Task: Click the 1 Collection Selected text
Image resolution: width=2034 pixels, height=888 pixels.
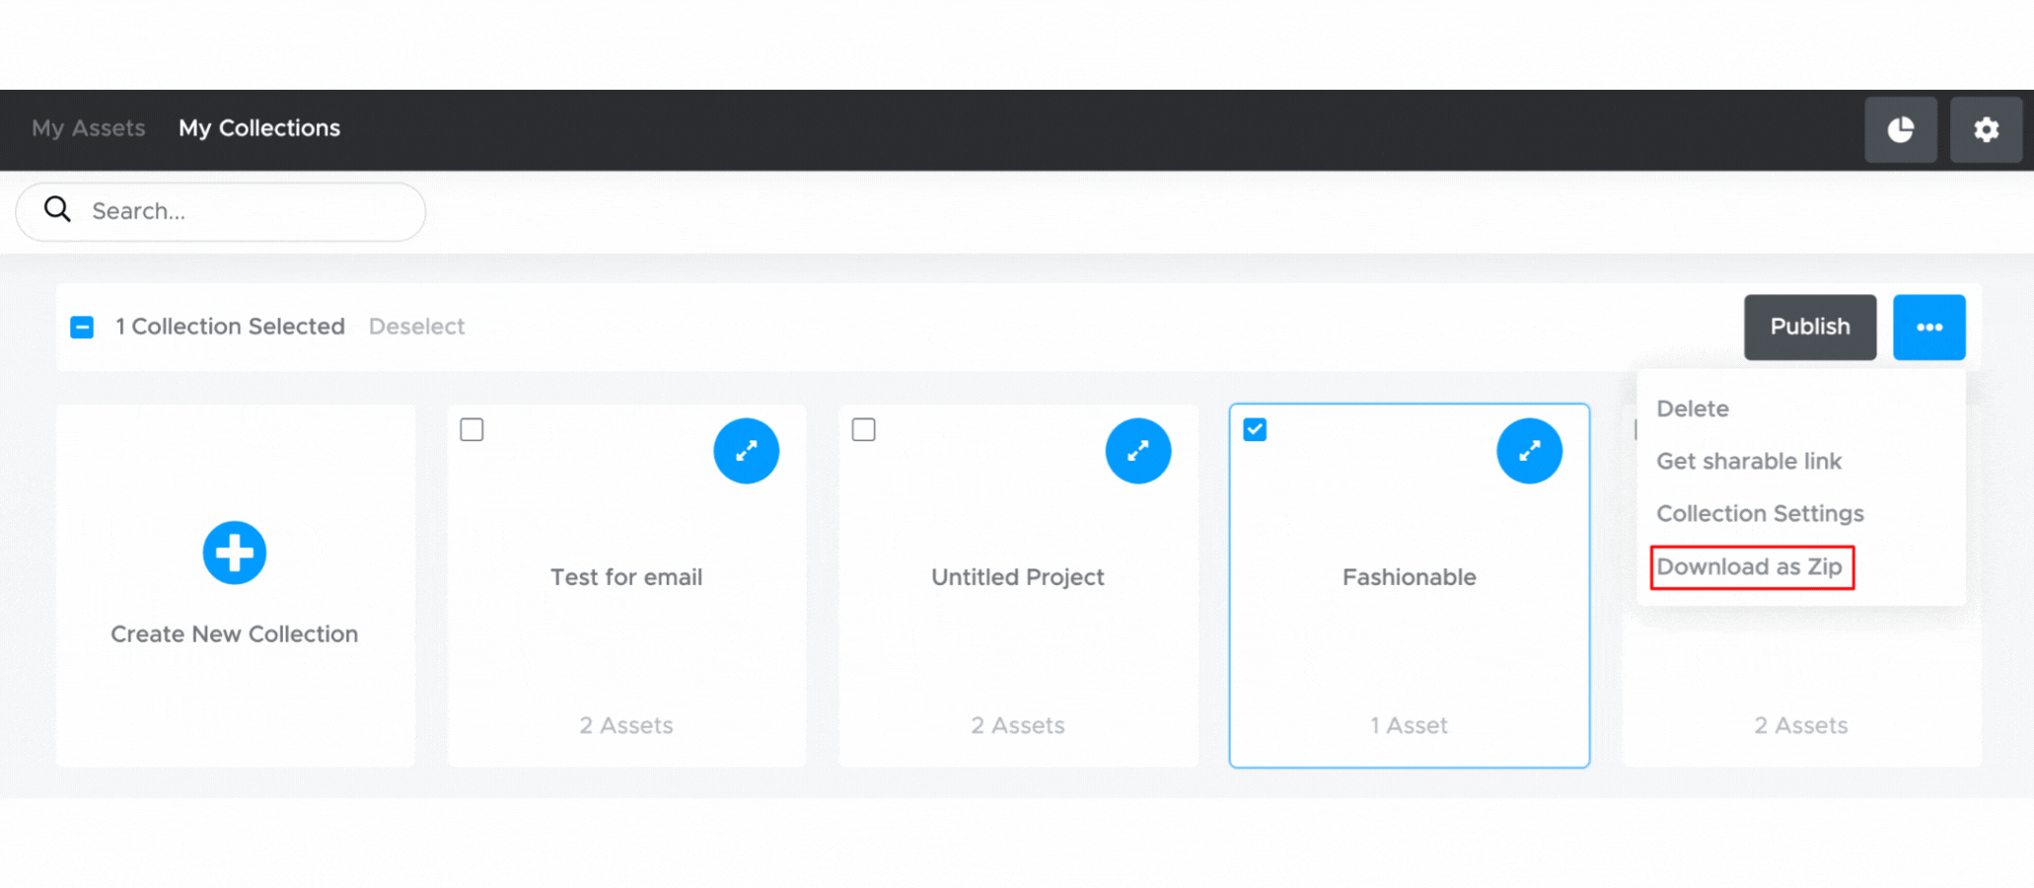Action: coord(230,327)
